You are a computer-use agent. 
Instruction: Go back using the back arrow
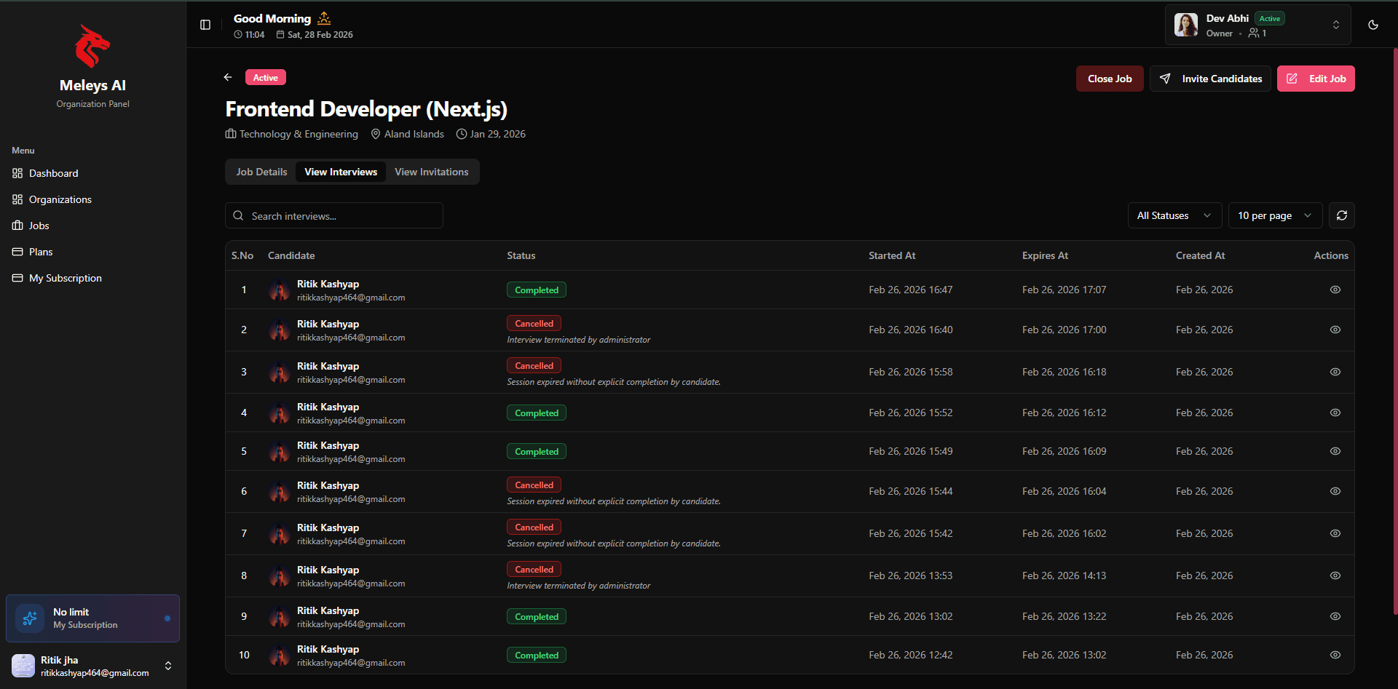227,77
